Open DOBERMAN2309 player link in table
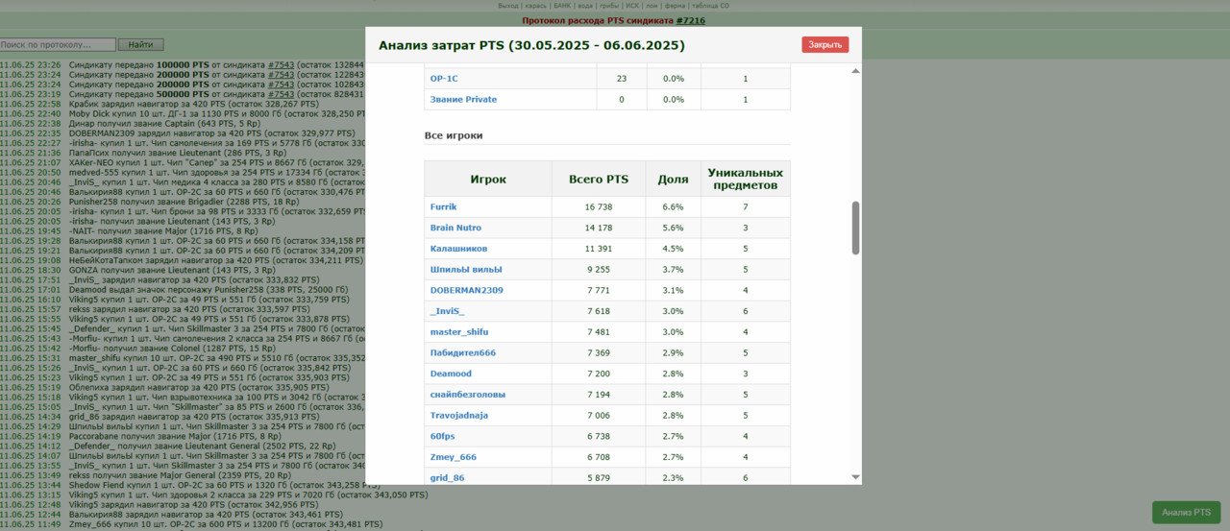Viewport: 1230px width, 531px height. coord(466,290)
